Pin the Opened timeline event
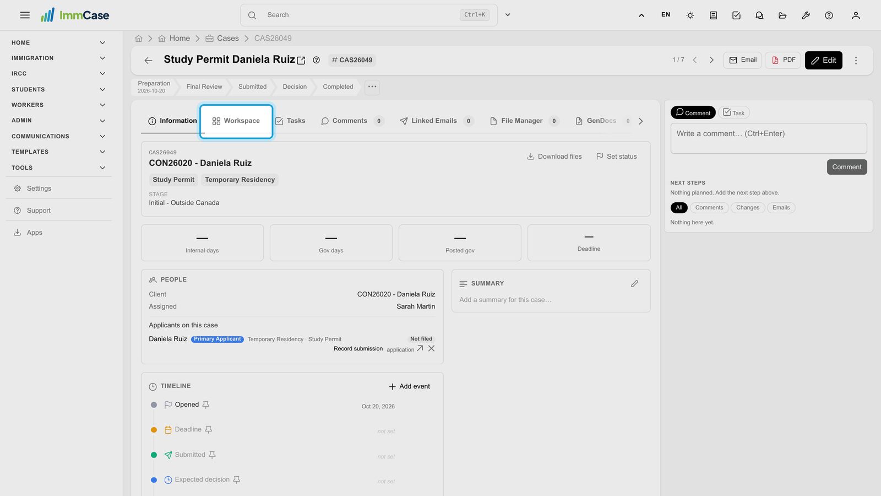The width and height of the screenshot is (881, 496). click(x=206, y=405)
